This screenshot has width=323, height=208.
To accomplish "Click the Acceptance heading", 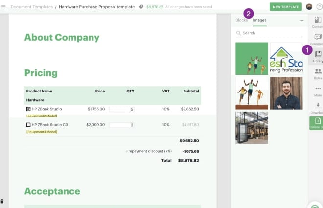I will [x=52, y=191].
